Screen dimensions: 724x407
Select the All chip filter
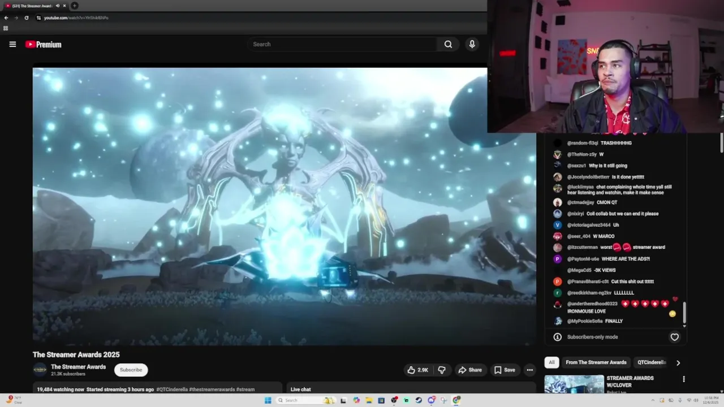point(551,362)
